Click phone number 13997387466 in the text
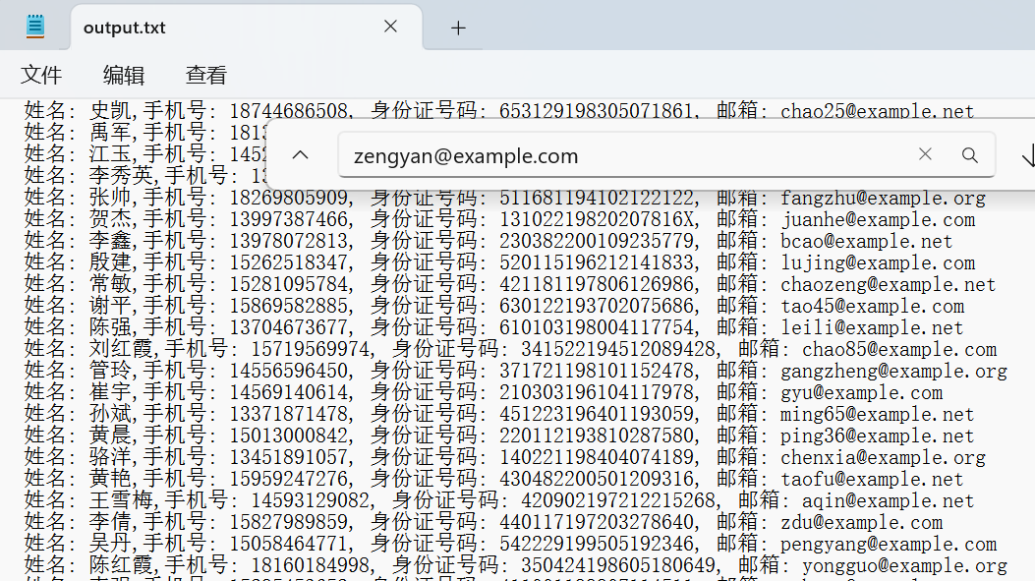Screen dimensions: 1035x581 point(289,220)
